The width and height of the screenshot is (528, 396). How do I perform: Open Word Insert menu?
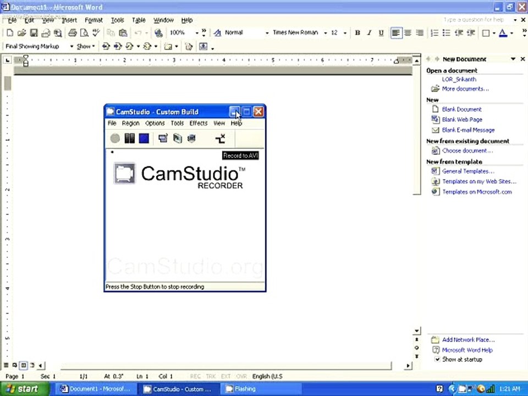click(x=69, y=20)
